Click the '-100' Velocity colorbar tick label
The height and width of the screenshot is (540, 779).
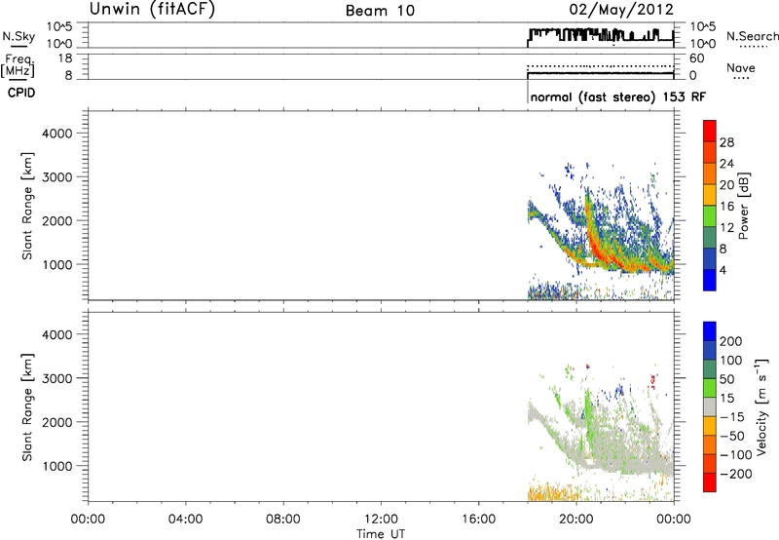pos(736,455)
